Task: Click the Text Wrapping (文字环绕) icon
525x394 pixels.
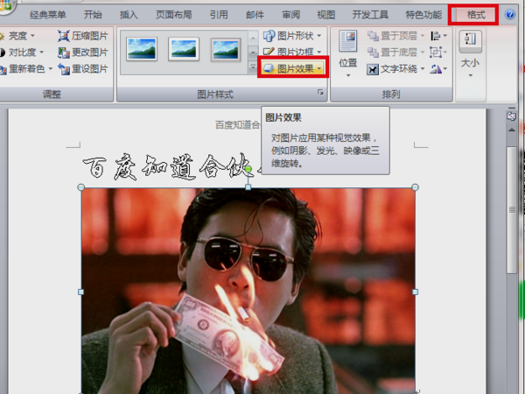Action: click(373, 69)
